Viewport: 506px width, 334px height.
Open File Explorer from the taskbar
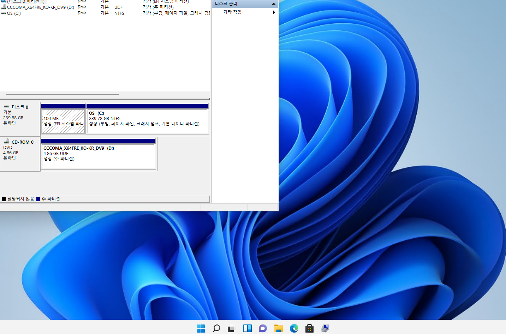pyautogui.click(x=278, y=328)
